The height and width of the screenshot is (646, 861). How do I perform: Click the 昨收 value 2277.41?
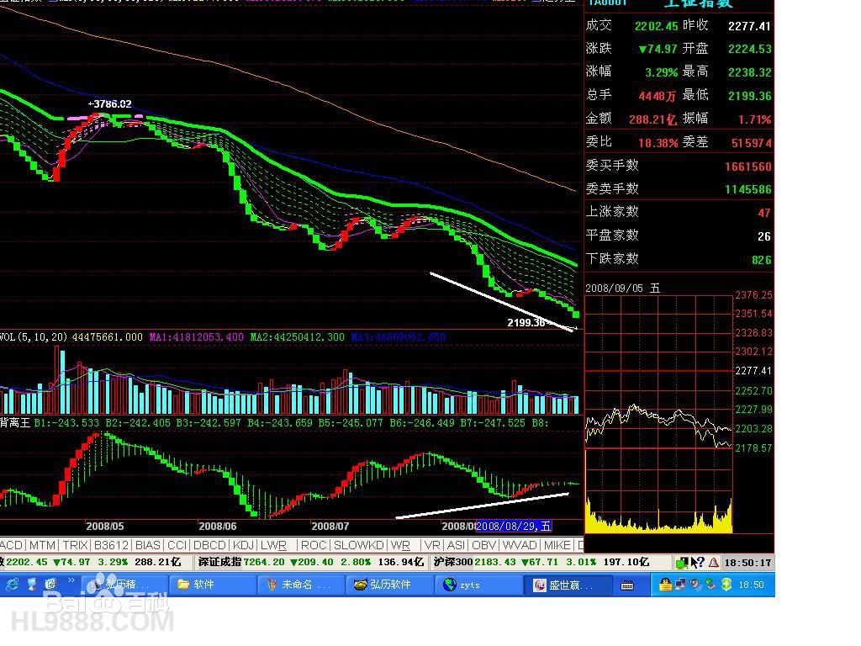click(749, 26)
